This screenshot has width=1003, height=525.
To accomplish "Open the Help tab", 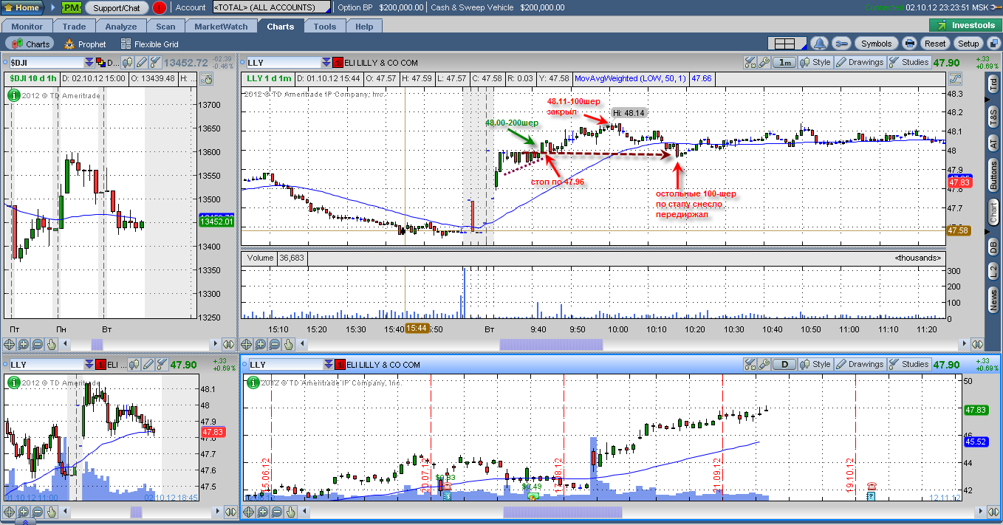I will point(364,27).
